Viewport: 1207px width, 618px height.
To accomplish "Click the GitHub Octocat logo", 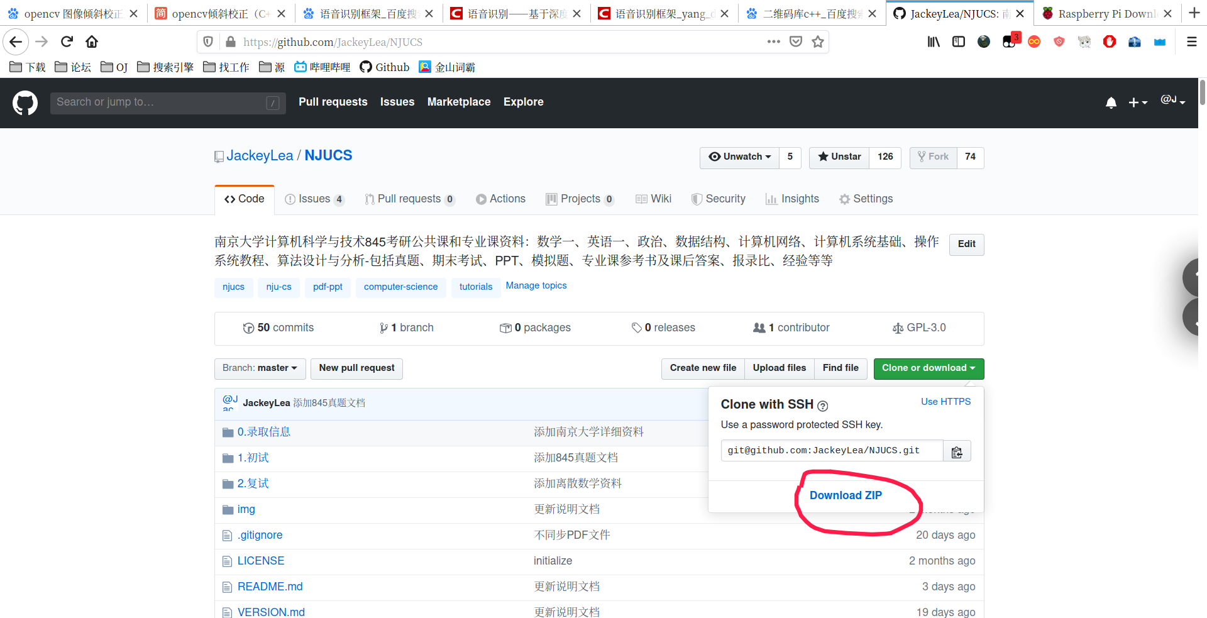I will (x=25, y=102).
